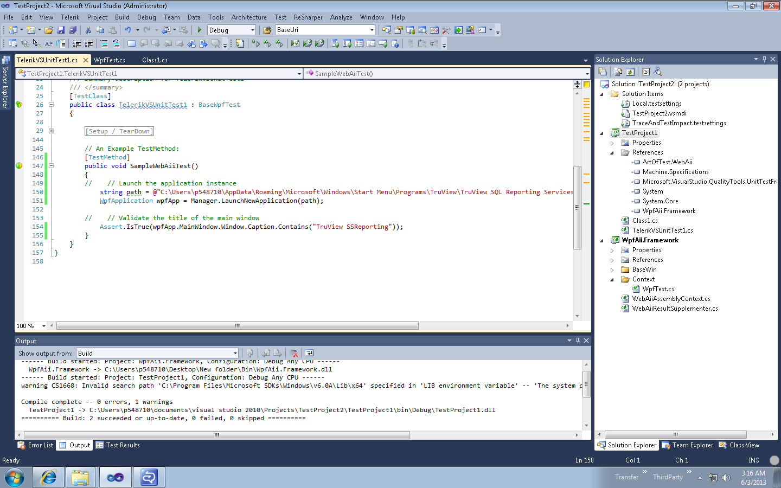The height and width of the screenshot is (488, 781).
Task: Click the Save All toolbar icon
Action: (x=72, y=30)
